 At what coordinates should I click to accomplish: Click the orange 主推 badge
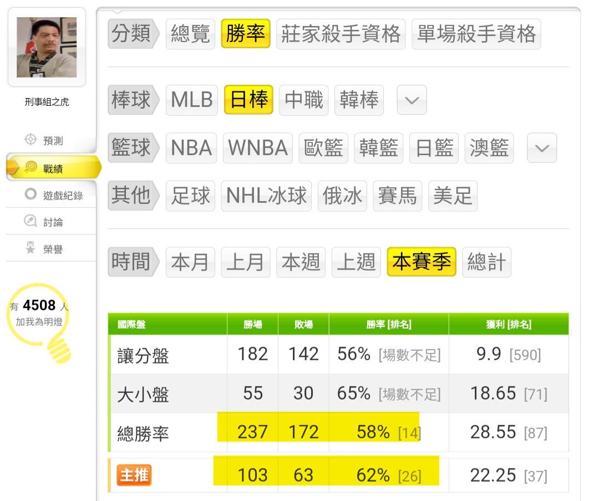(134, 476)
